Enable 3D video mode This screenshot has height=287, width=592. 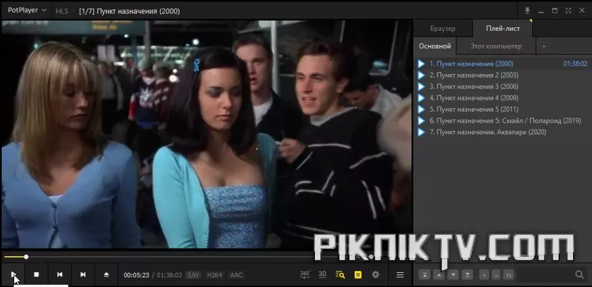pyautogui.click(x=323, y=275)
